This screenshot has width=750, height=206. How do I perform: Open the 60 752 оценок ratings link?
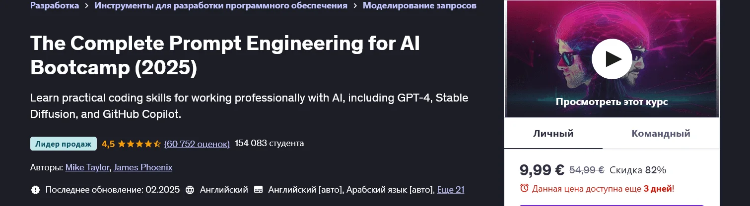197,144
